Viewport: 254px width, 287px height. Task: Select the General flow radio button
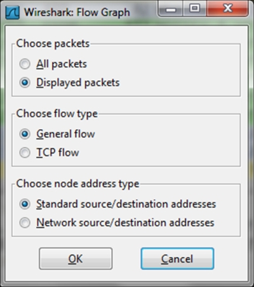pos(25,134)
